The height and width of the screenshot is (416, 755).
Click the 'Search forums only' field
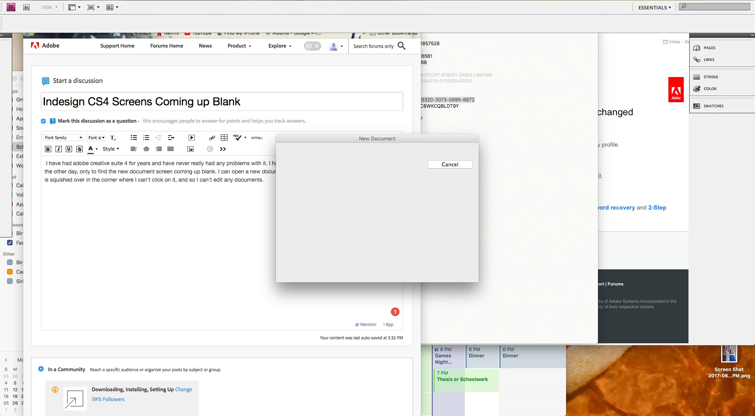(x=373, y=46)
